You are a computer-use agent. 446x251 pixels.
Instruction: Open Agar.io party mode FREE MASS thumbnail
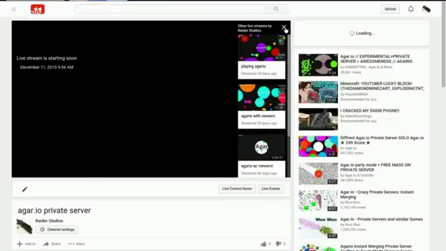(x=318, y=174)
